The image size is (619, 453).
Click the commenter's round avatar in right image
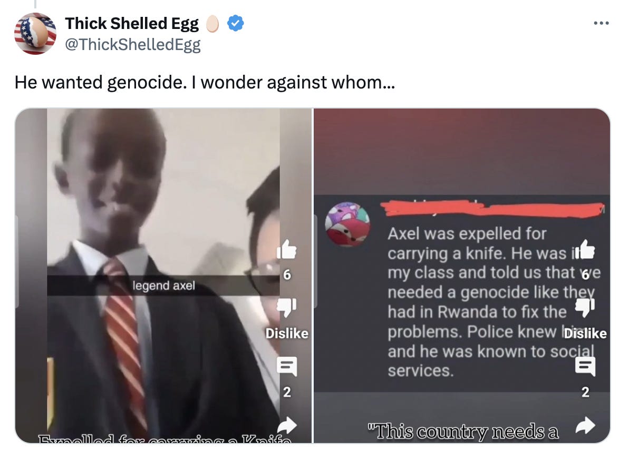347,224
